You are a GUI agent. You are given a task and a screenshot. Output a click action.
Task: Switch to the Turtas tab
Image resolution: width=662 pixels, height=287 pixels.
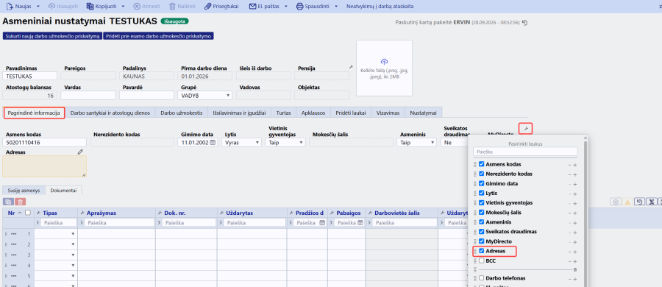coord(283,113)
